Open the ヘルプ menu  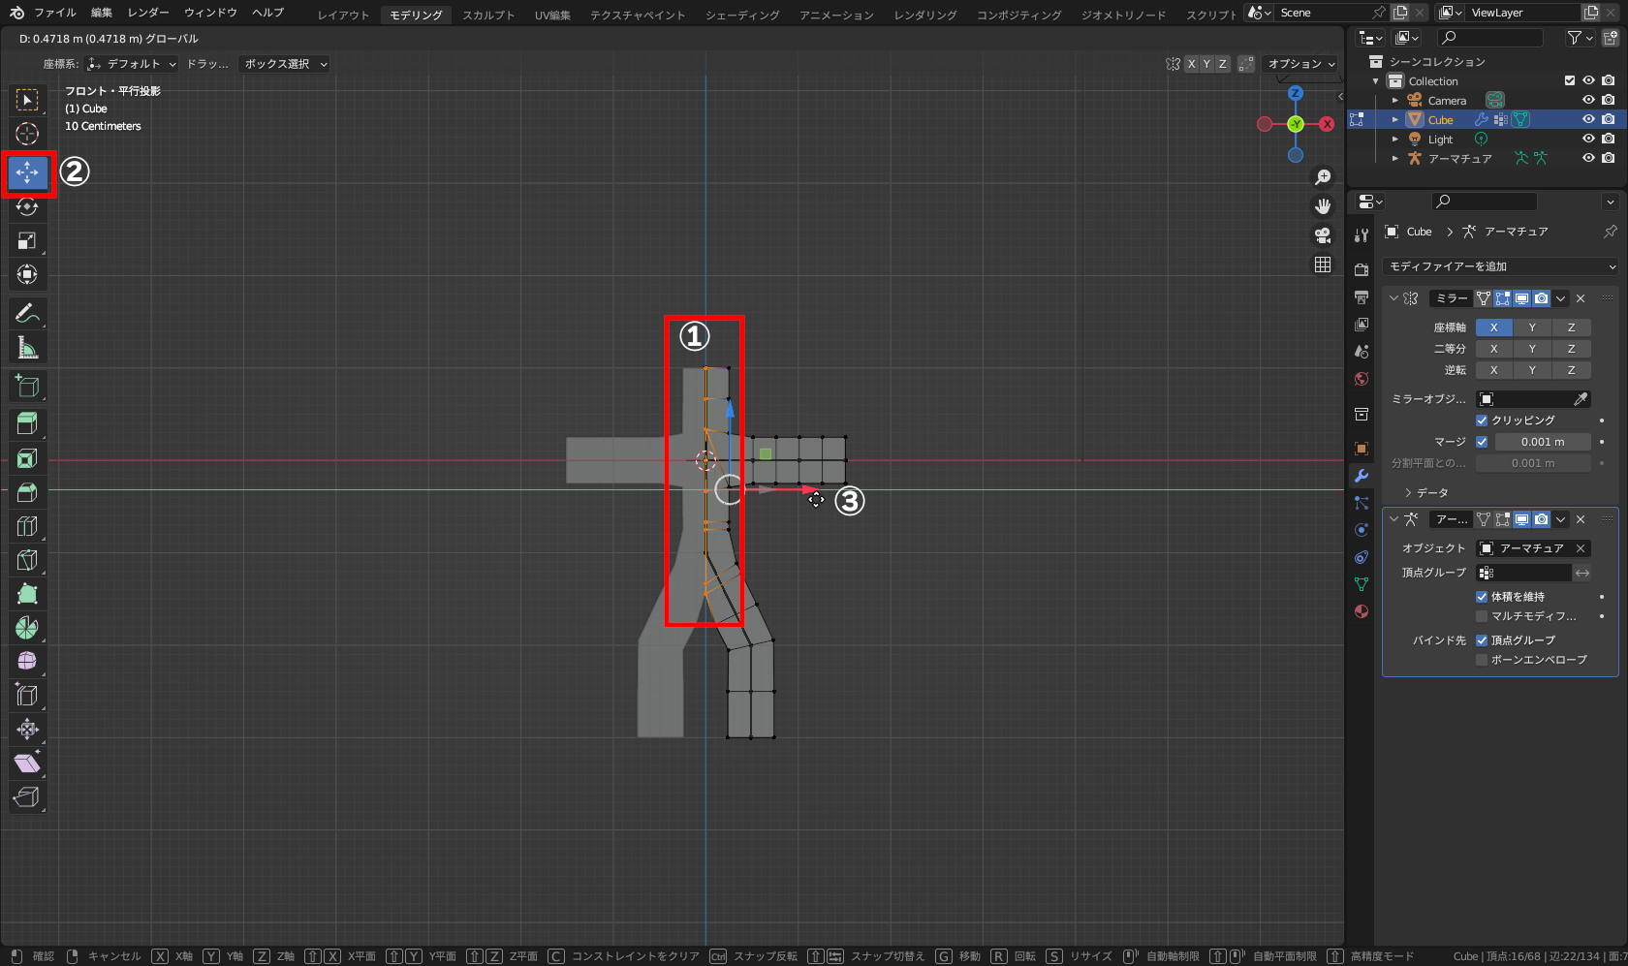267,13
